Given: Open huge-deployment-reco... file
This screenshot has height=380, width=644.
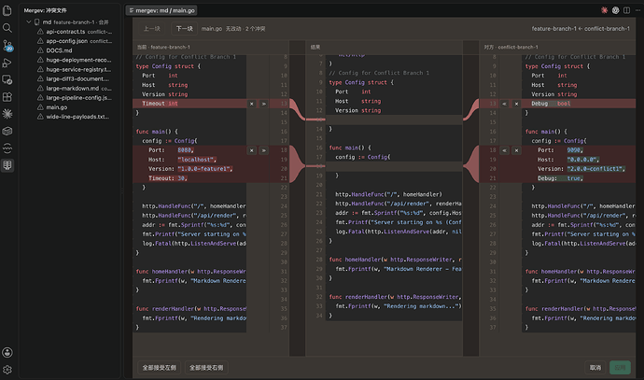Looking at the screenshot, I should 75,60.
